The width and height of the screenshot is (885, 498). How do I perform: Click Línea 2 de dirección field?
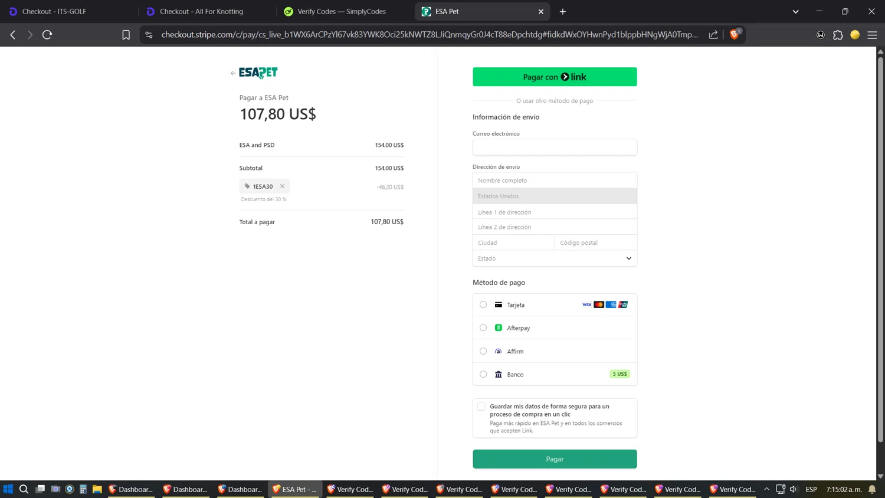(555, 227)
